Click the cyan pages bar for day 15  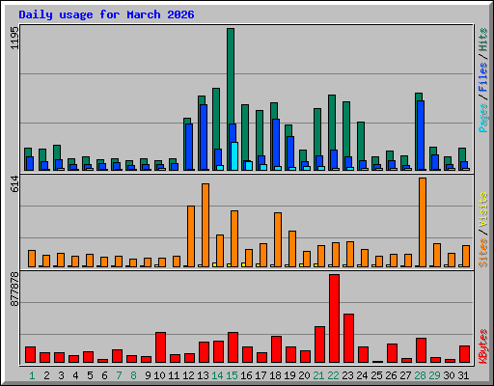[x=234, y=156]
